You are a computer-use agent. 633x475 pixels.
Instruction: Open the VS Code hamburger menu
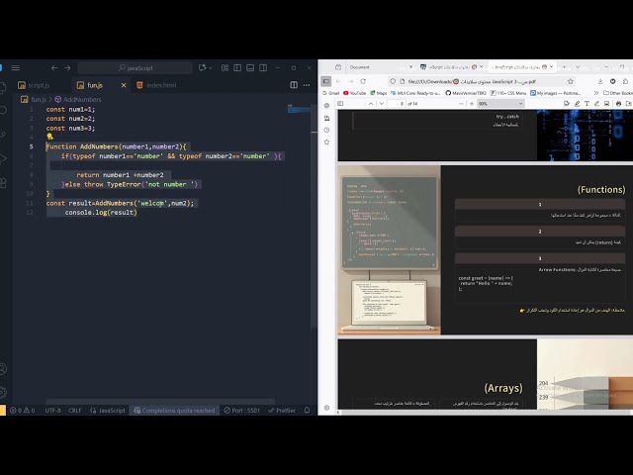16,68
